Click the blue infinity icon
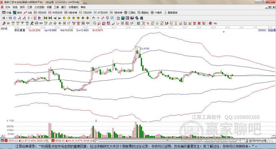Screen dimensions: 276x149 215,23
